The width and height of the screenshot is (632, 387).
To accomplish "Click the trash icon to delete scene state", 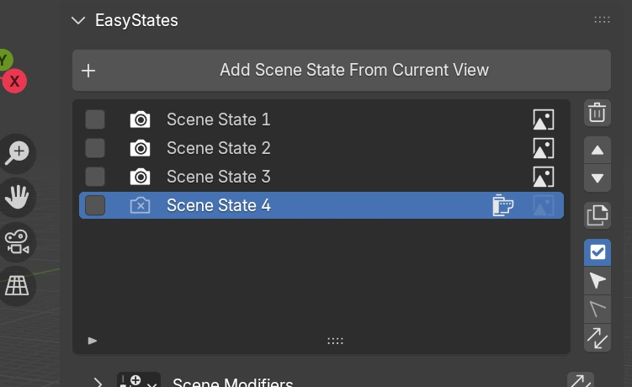I will (x=597, y=114).
